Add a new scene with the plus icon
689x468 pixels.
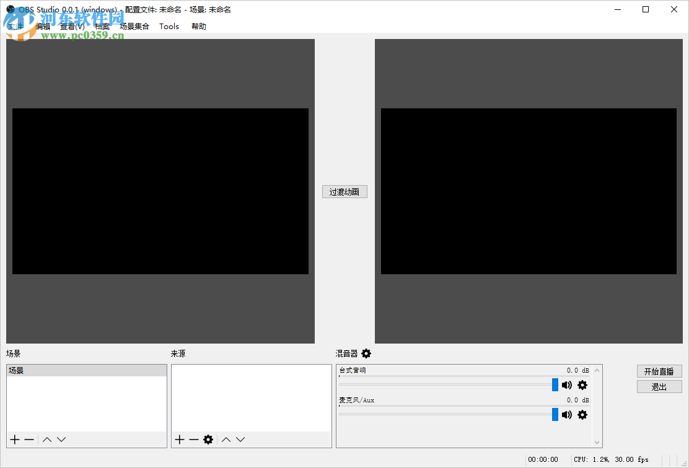[x=15, y=440]
